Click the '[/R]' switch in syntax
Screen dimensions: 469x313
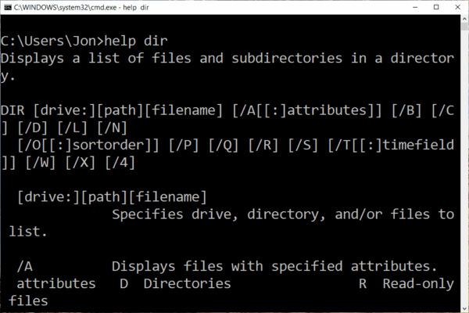[263, 146]
